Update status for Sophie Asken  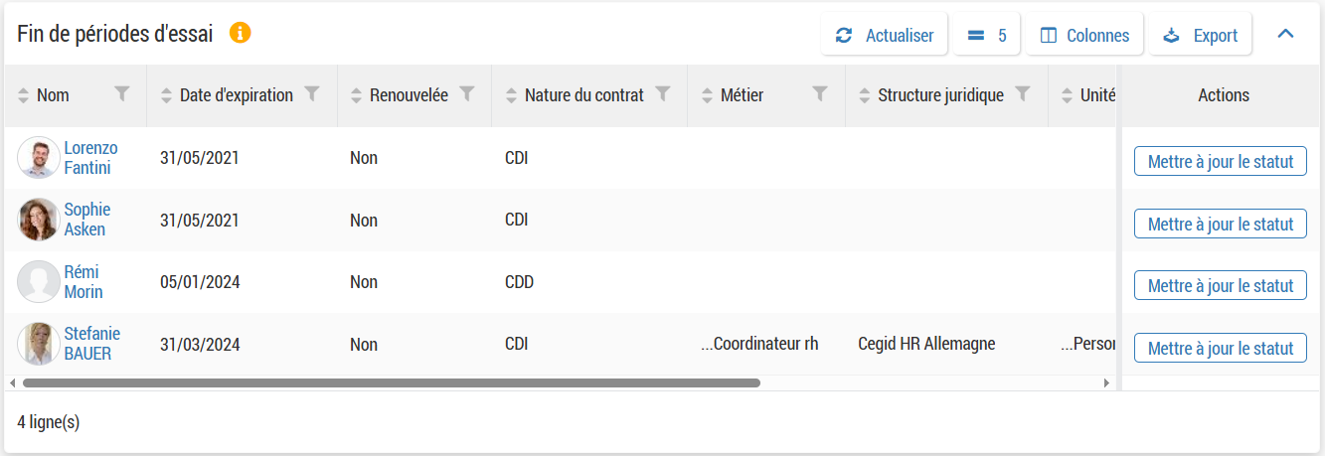[1220, 224]
